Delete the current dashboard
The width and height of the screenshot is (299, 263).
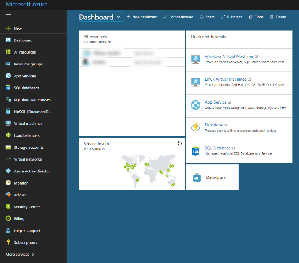[278, 17]
